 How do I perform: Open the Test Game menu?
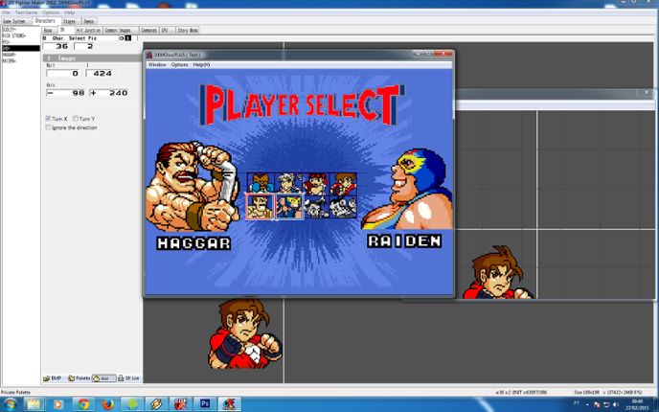click(26, 12)
